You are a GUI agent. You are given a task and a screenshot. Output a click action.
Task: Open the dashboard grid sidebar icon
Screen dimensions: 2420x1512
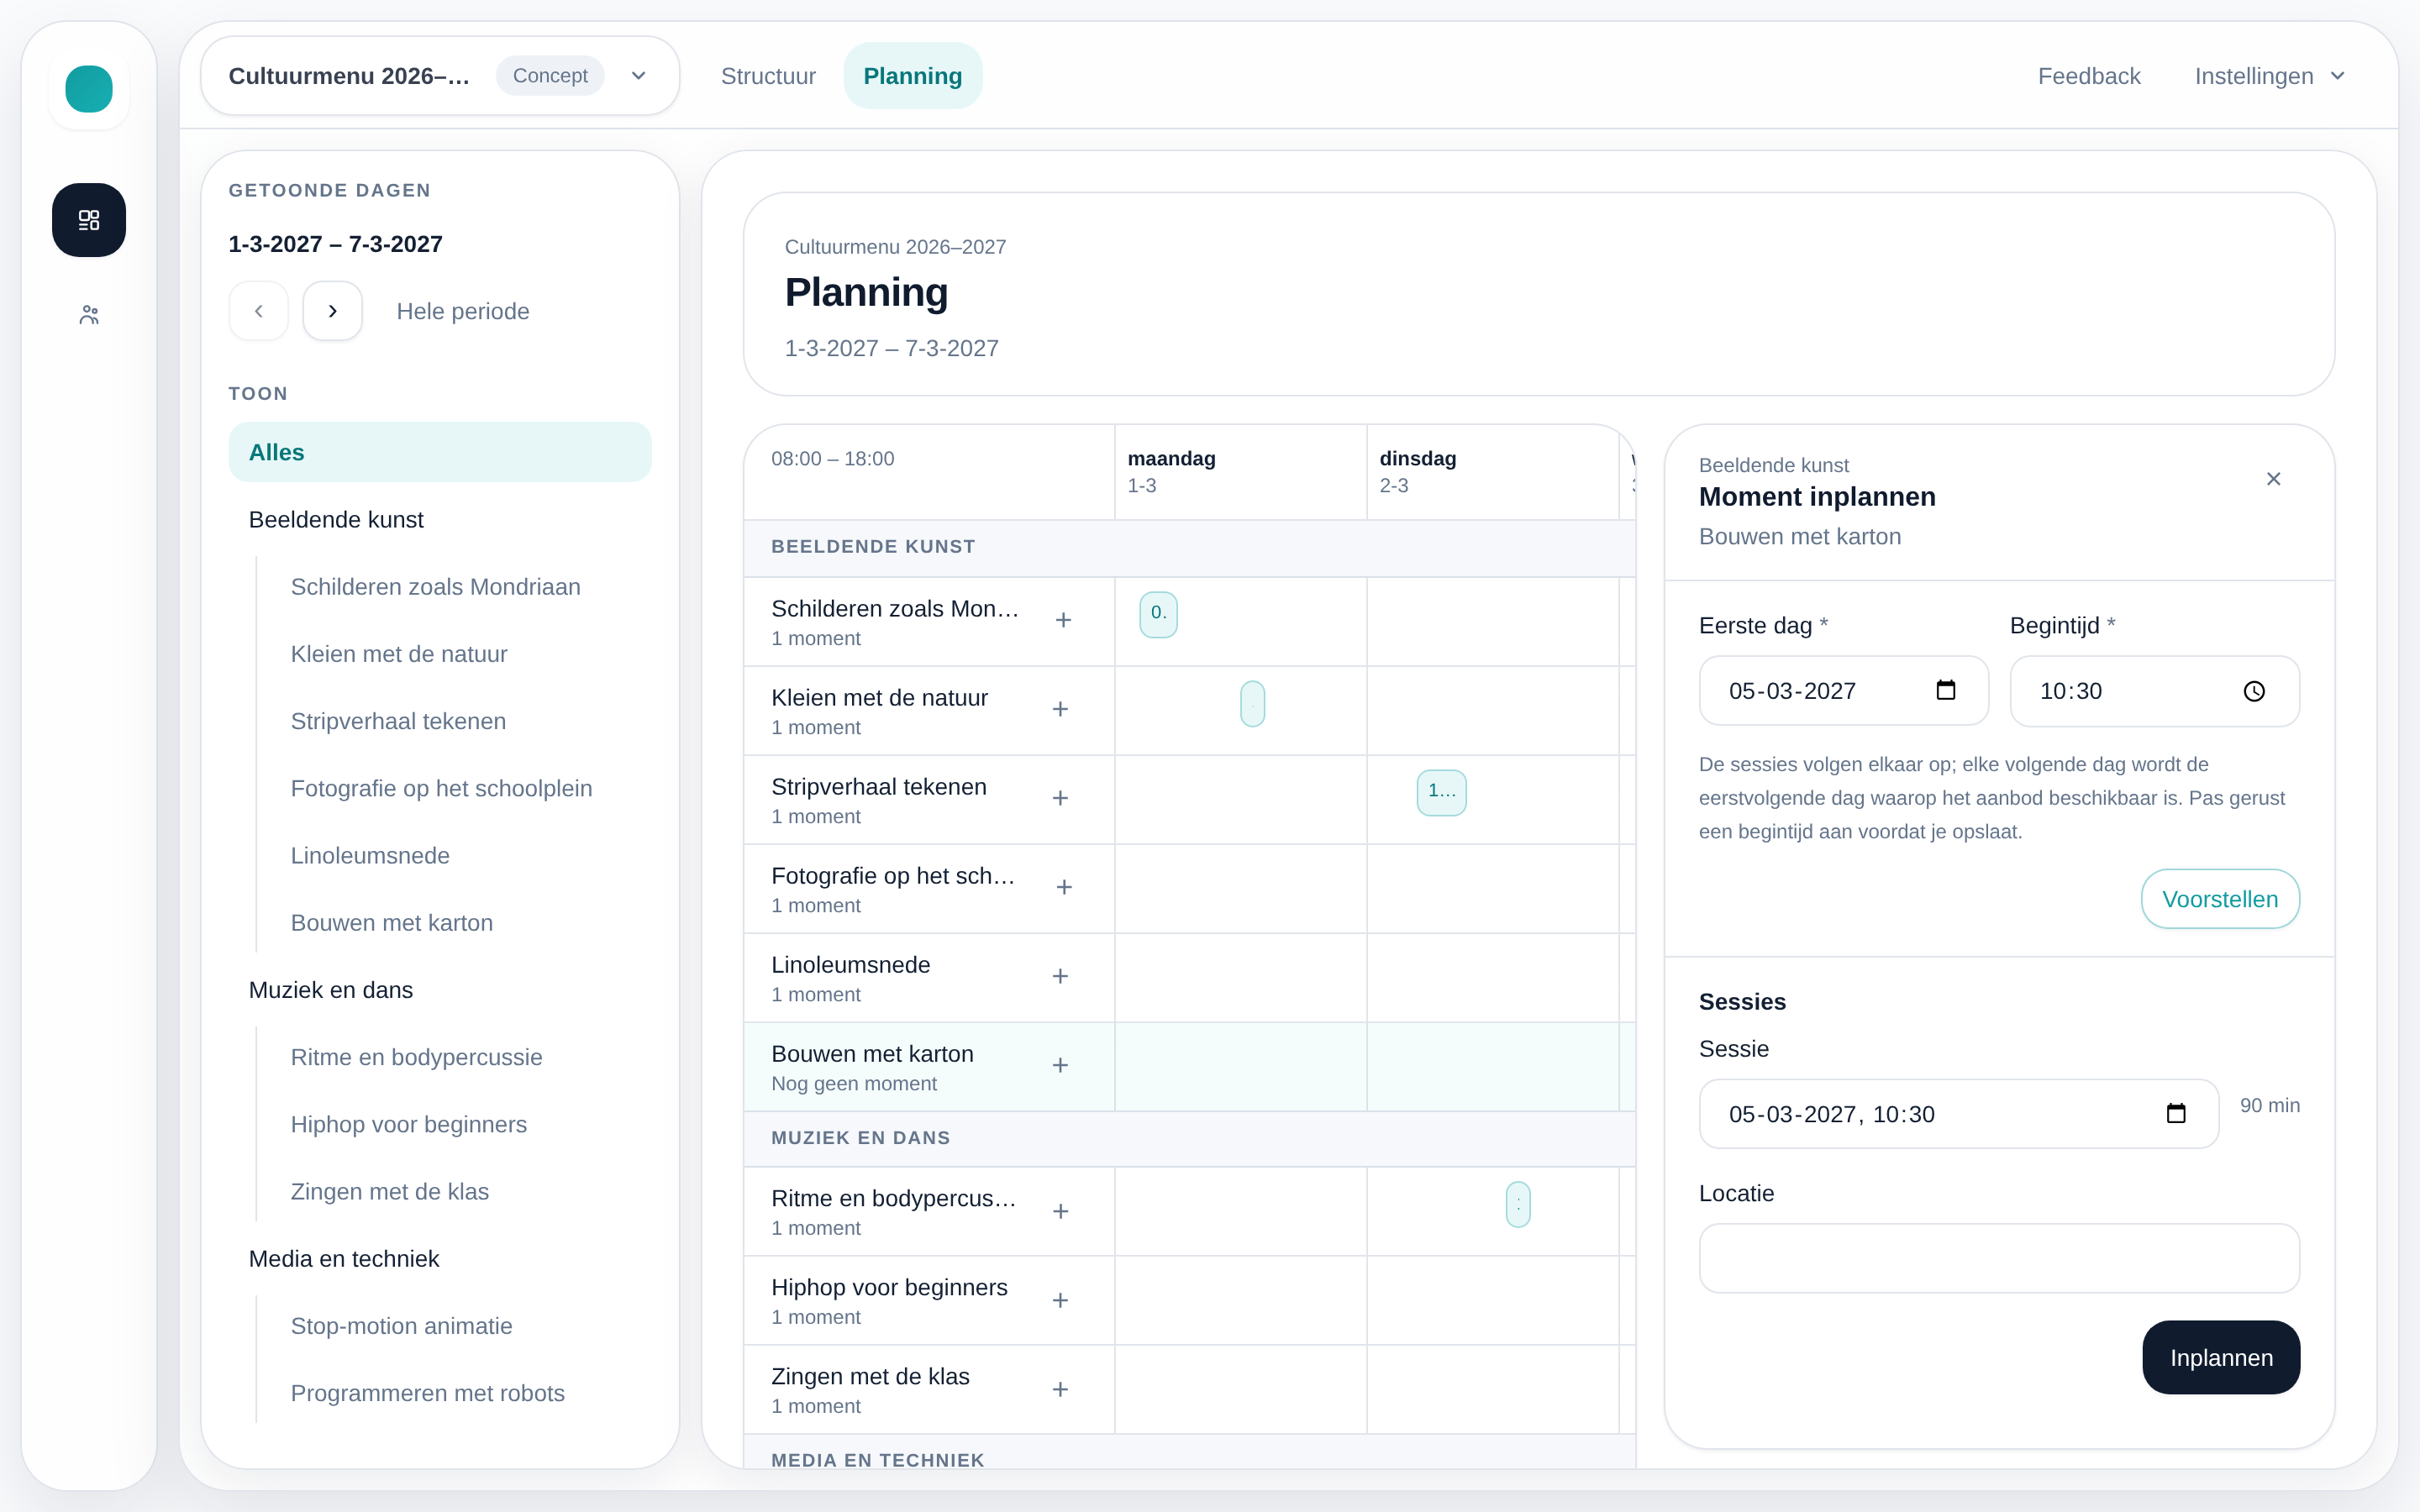click(x=89, y=220)
